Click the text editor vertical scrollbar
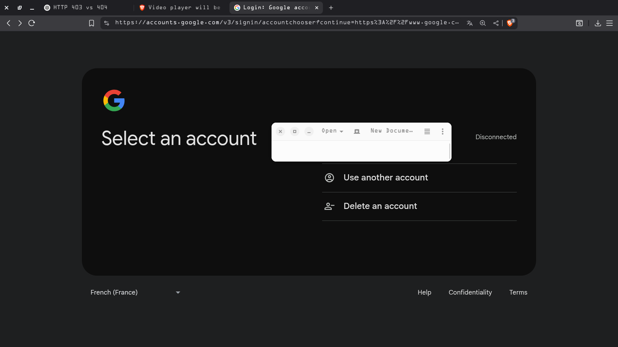This screenshot has width=618, height=347. point(450,151)
